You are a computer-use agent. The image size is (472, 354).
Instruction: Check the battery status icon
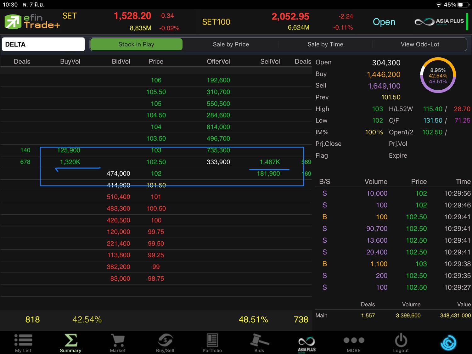[463, 5]
